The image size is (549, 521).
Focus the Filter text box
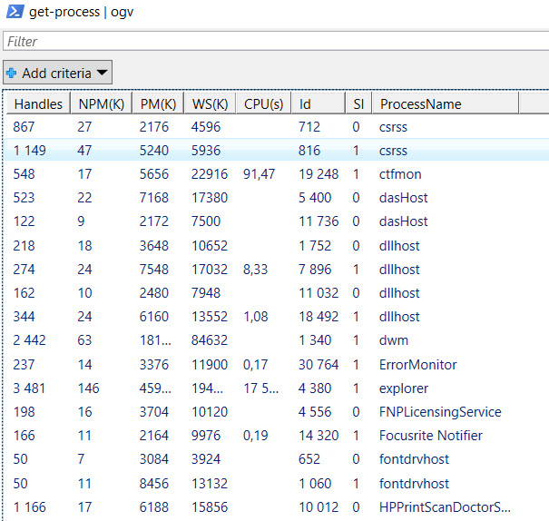coord(276,42)
